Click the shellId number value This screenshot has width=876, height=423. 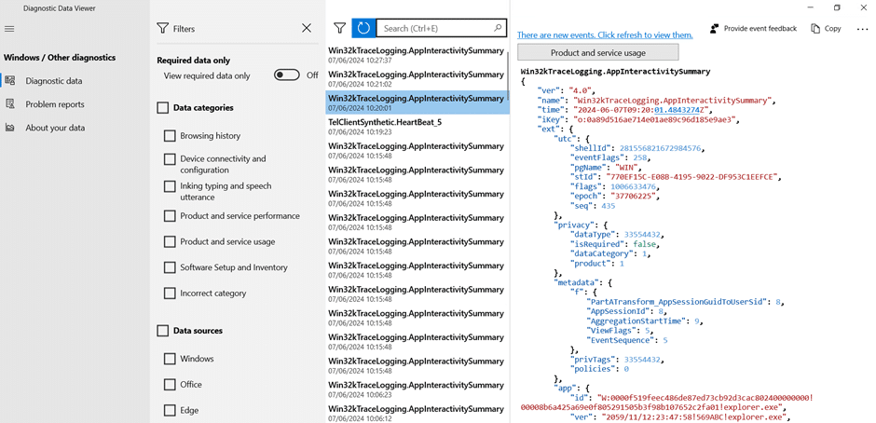tap(661, 148)
